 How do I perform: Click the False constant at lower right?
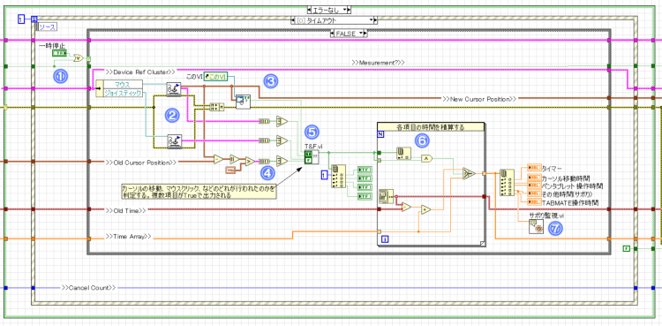[x=627, y=248]
